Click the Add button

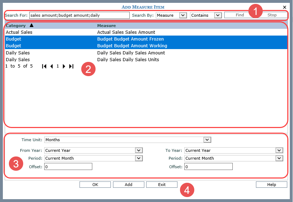(x=128, y=185)
